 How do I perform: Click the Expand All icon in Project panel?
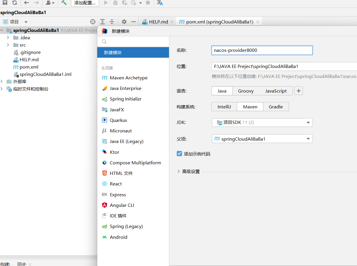pos(103,22)
